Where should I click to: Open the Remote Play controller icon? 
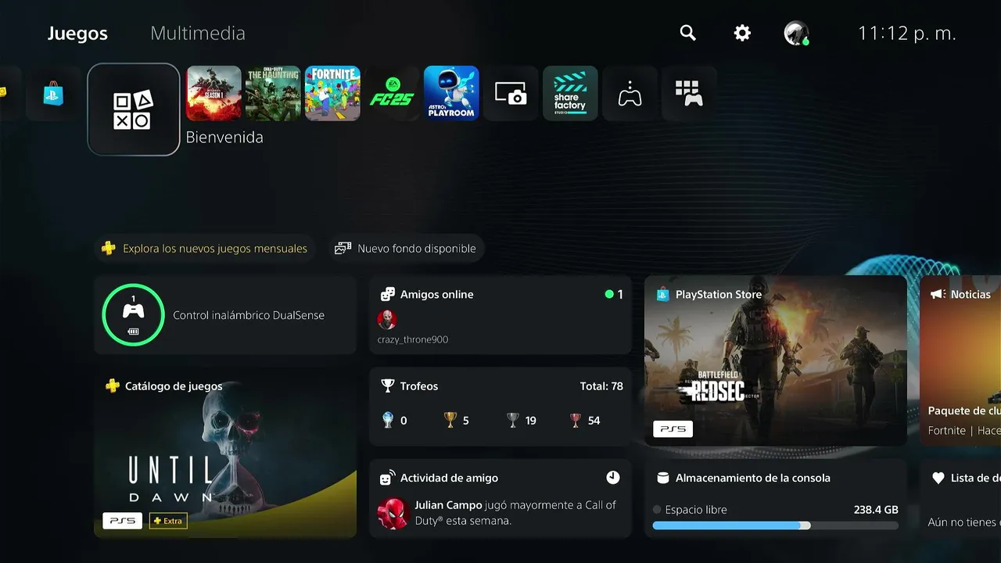click(630, 93)
